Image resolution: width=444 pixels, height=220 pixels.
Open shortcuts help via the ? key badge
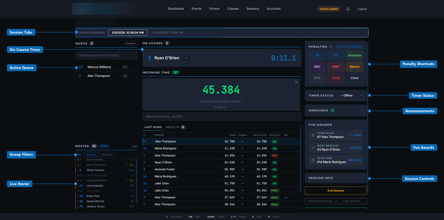pos(167,217)
